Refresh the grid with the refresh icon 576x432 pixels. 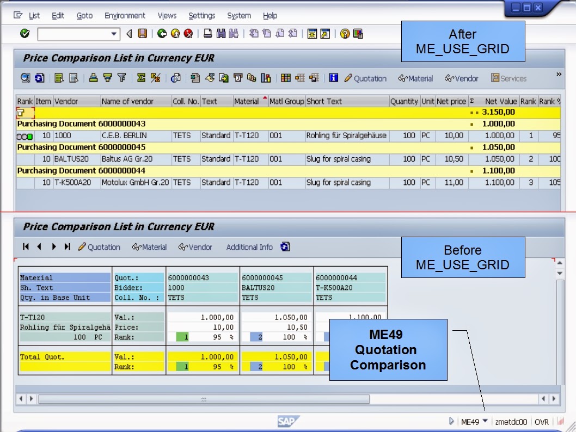(x=38, y=78)
